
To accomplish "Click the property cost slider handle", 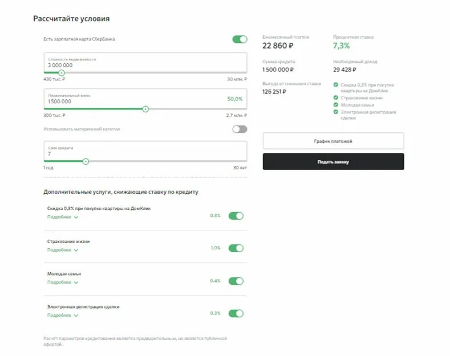I will click(62, 73).
